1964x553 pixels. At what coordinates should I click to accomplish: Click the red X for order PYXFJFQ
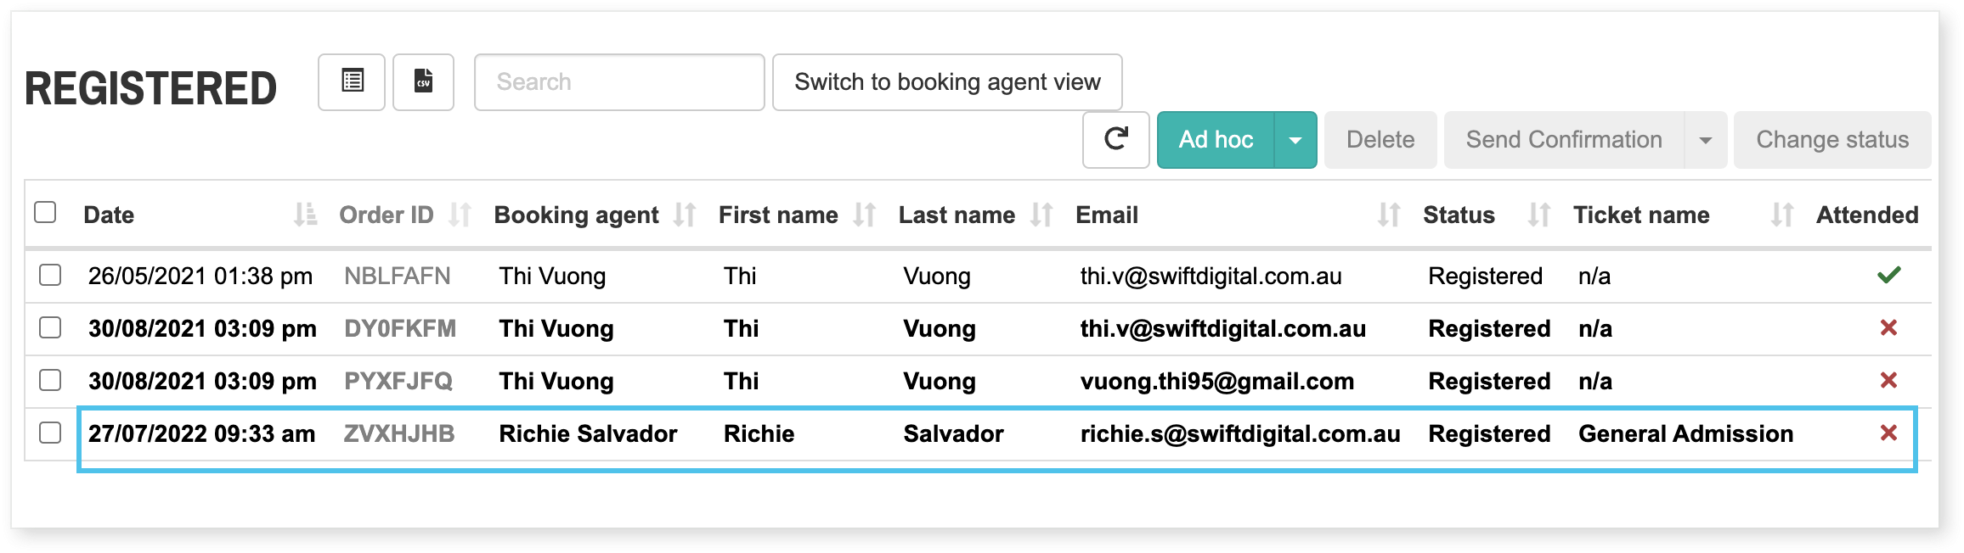(x=1888, y=381)
